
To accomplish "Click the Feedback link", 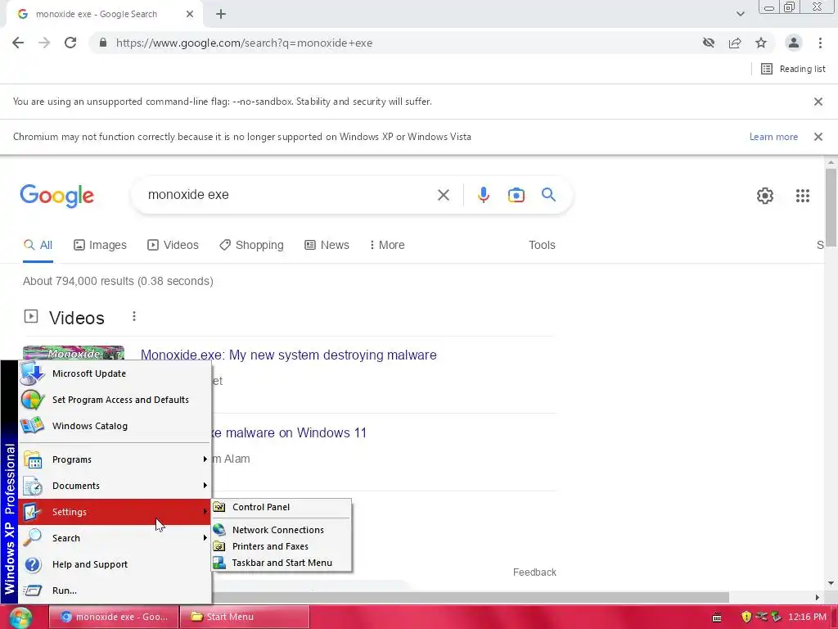I will 534,572.
